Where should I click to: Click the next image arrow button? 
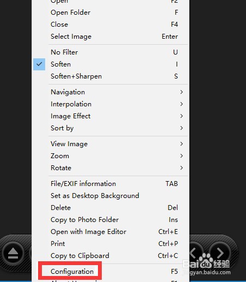(220, 253)
